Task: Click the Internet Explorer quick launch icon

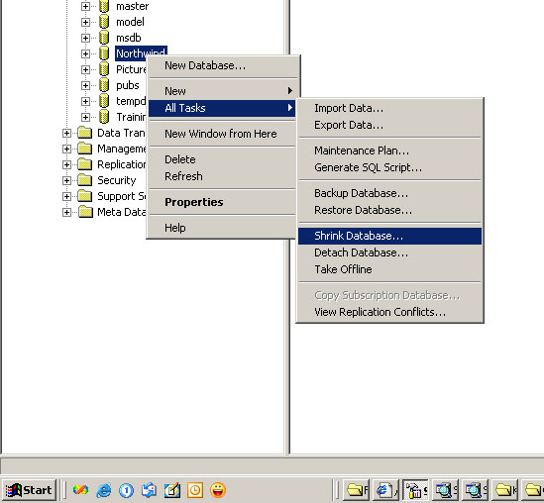Action: 104,490
